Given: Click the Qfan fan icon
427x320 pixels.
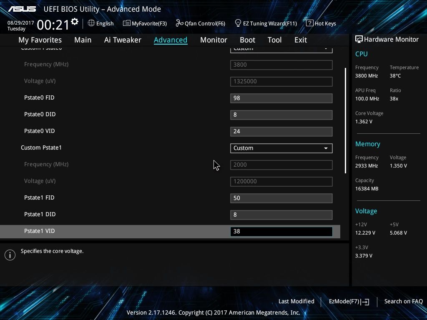Looking at the screenshot, I should [179, 23].
